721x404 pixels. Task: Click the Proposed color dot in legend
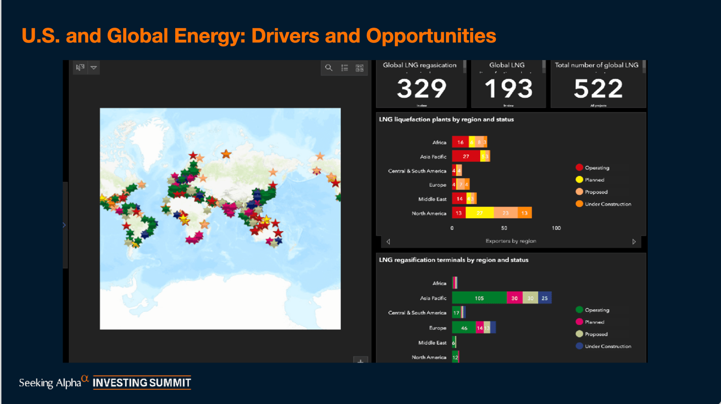pyautogui.click(x=579, y=192)
